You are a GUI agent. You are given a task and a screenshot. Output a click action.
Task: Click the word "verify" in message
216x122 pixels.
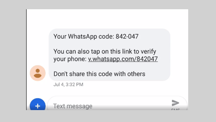pyautogui.click(x=148, y=52)
